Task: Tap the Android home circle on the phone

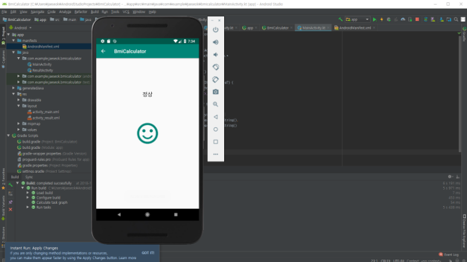Action: [x=148, y=214]
